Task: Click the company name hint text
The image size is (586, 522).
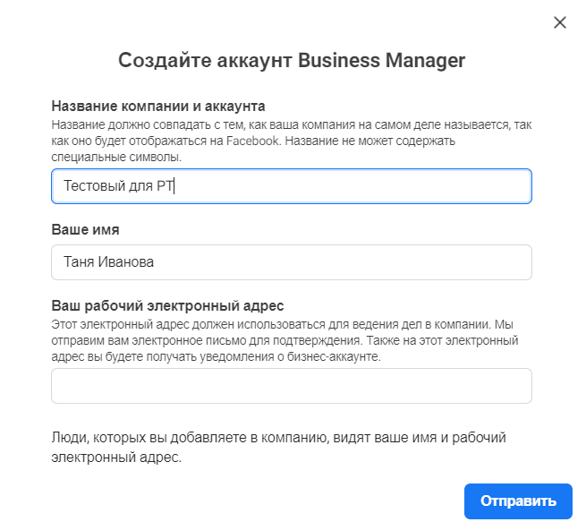Action: (292, 141)
